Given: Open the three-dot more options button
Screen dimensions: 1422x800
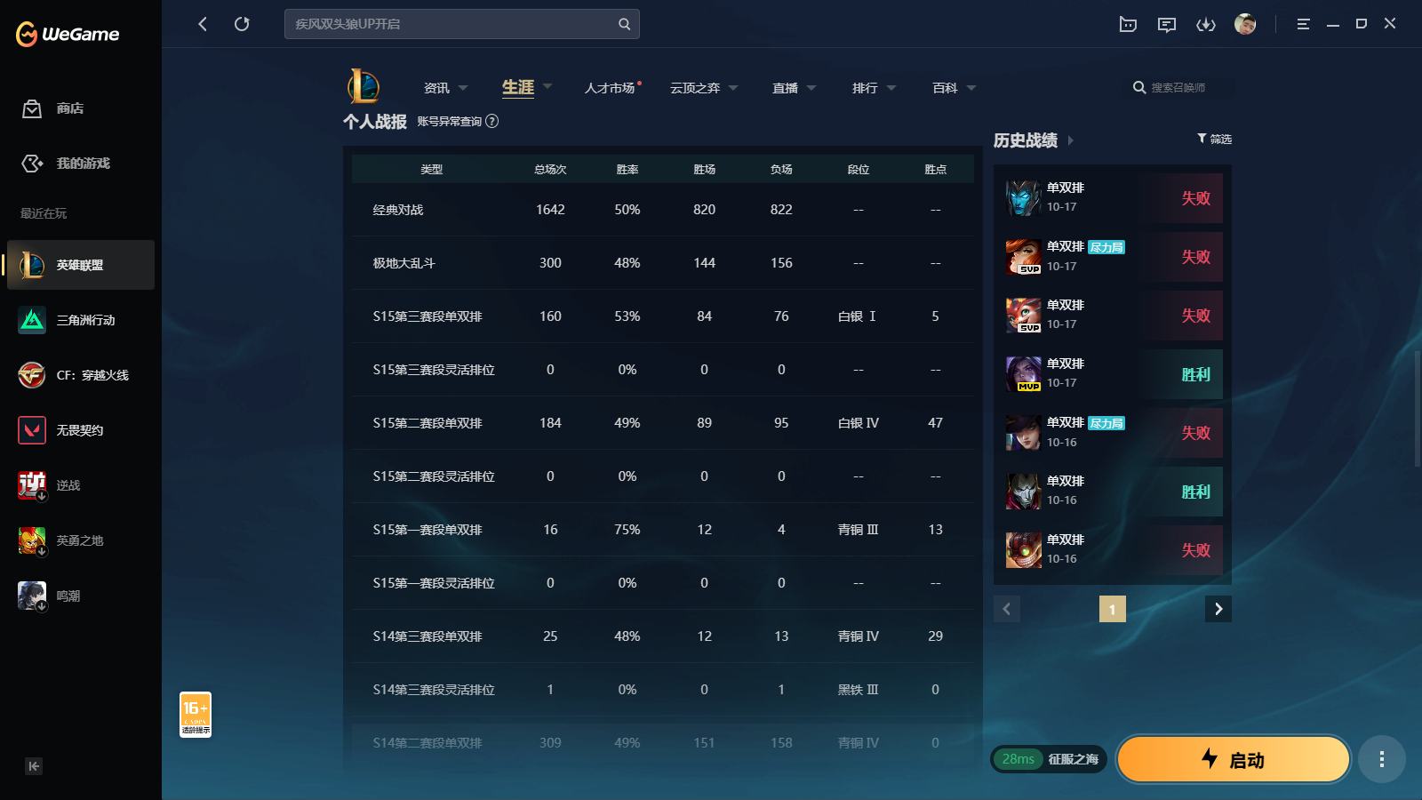Looking at the screenshot, I should (x=1382, y=759).
